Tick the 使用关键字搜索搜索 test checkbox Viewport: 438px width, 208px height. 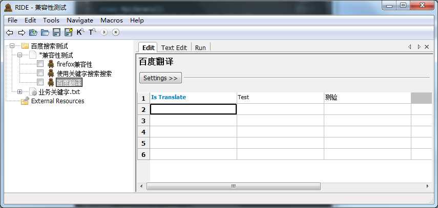[x=40, y=73]
